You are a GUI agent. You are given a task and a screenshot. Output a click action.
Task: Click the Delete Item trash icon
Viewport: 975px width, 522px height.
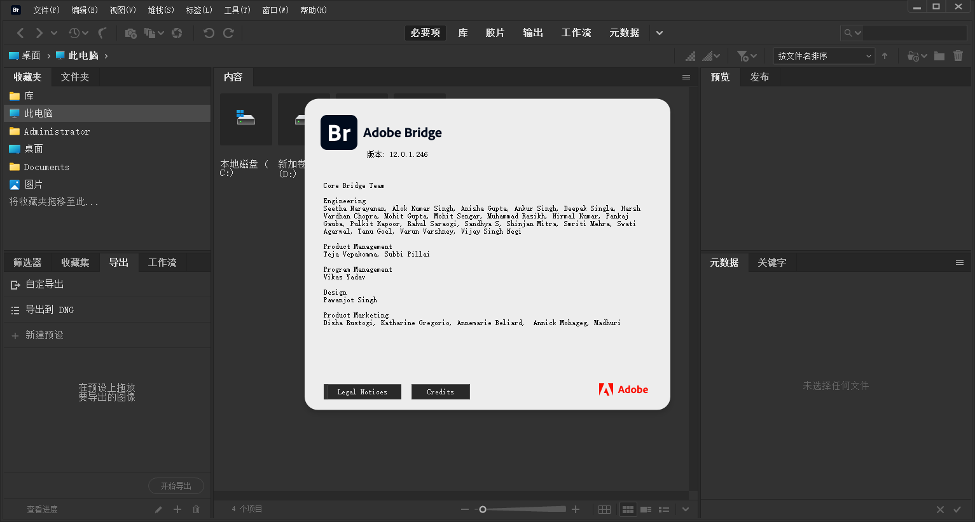point(958,56)
